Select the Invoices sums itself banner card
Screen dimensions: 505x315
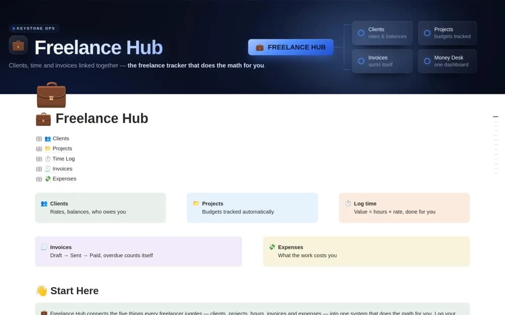tap(382, 61)
